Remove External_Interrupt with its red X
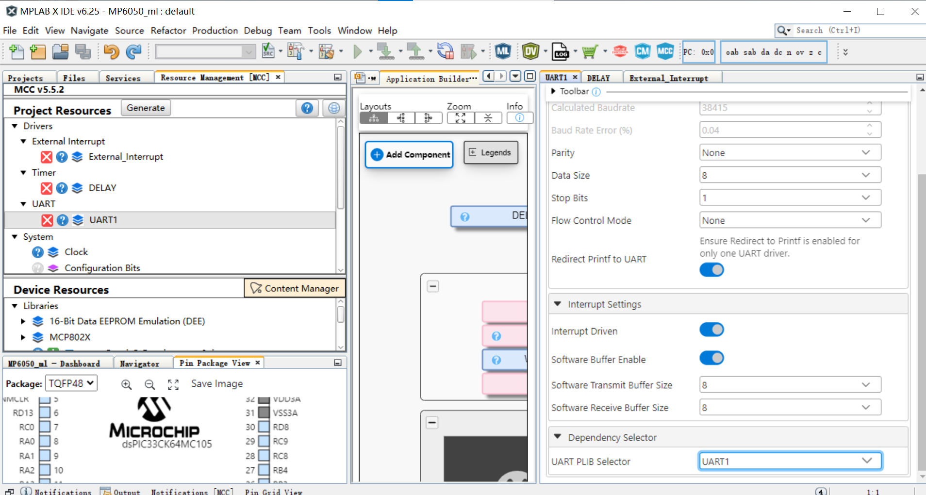926x495 pixels. pos(47,157)
